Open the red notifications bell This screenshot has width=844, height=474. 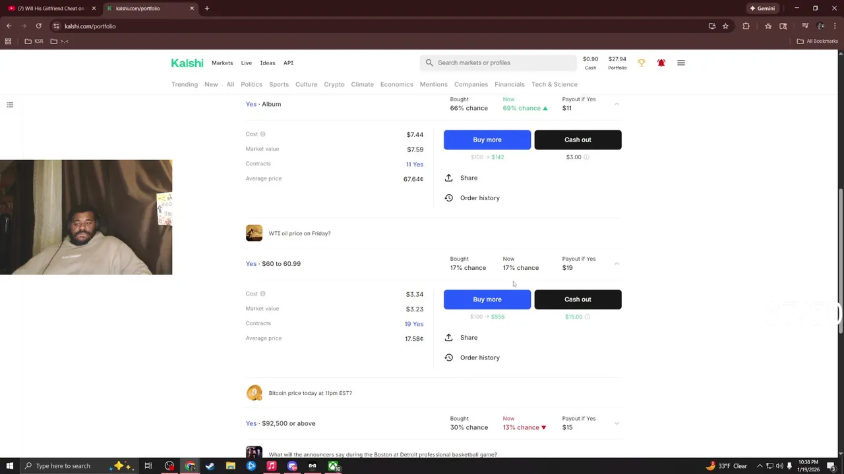point(661,63)
